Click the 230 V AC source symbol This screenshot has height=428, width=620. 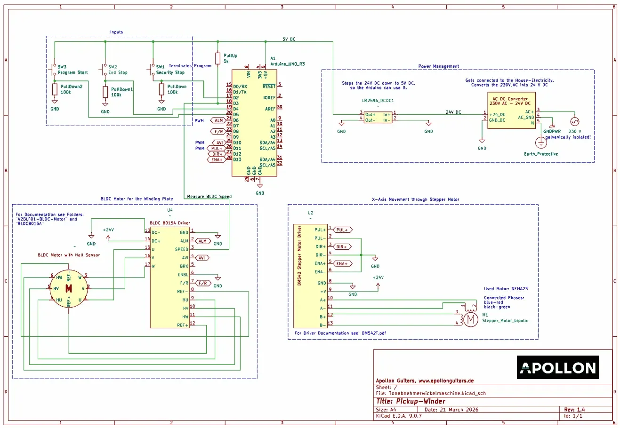[574, 121]
